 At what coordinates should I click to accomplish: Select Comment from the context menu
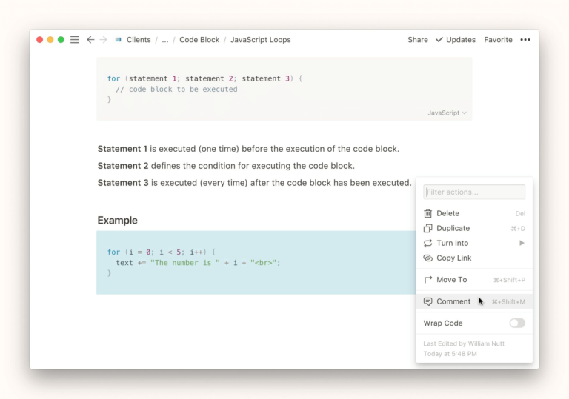[x=453, y=301]
